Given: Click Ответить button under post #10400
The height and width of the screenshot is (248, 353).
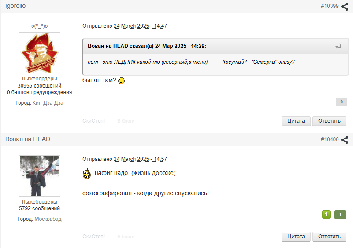Looking at the screenshot, I should tap(329, 237).
